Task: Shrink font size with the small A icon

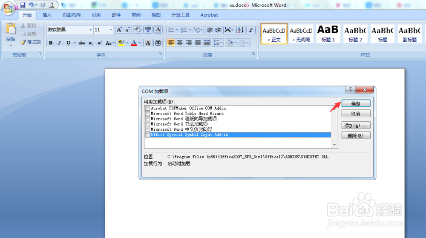Action: tap(127, 29)
